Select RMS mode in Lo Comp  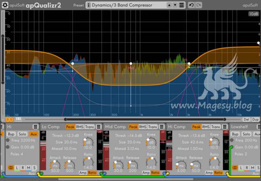(x=79, y=127)
